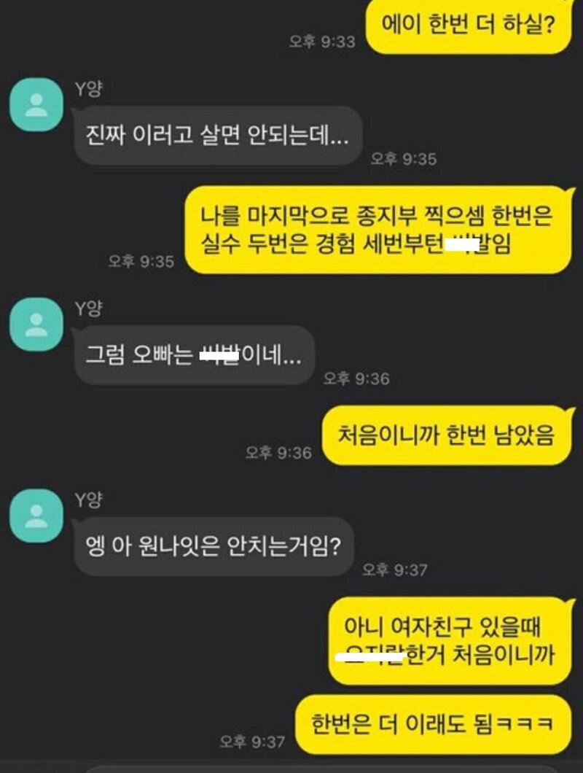Click 오후 9:35 timestamp beside '진짜 이러고' bubble
The height and width of the screenshot is (773, 583).
coord(403,158)
